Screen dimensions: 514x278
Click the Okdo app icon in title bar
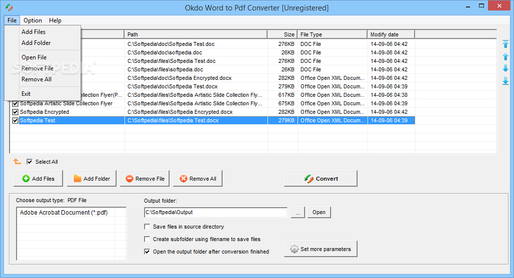9,7
